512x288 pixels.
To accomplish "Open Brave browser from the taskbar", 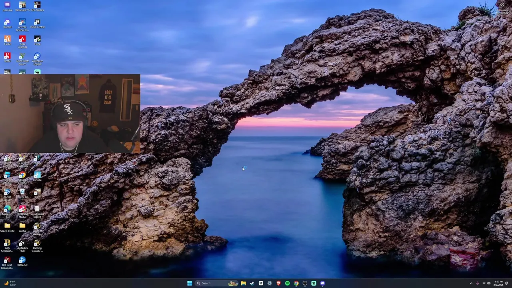I will pyautogui.click(x=278, y=283).
